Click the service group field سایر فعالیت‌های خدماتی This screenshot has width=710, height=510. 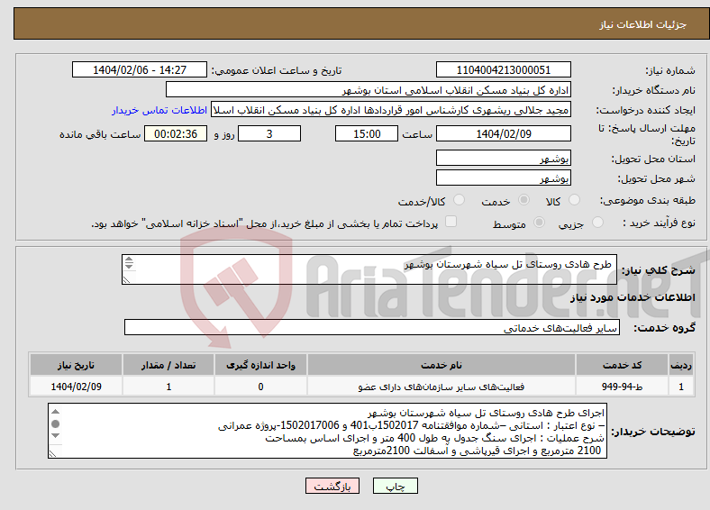click(372, 327)
